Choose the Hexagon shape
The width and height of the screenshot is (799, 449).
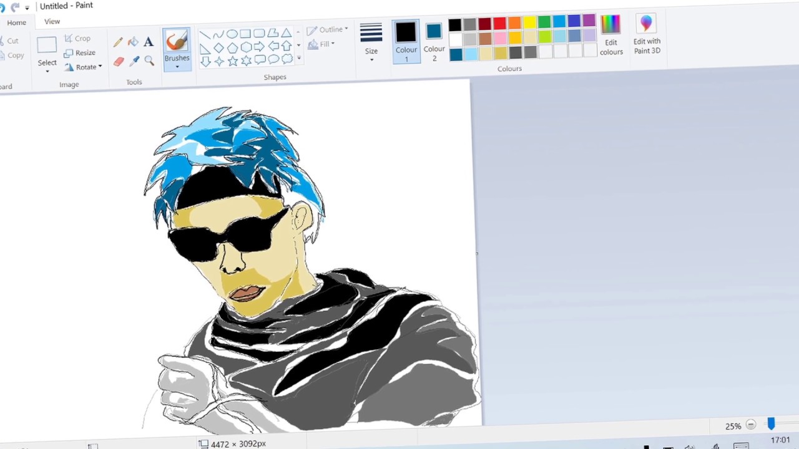pyautogui.click(x=247, y=47)
